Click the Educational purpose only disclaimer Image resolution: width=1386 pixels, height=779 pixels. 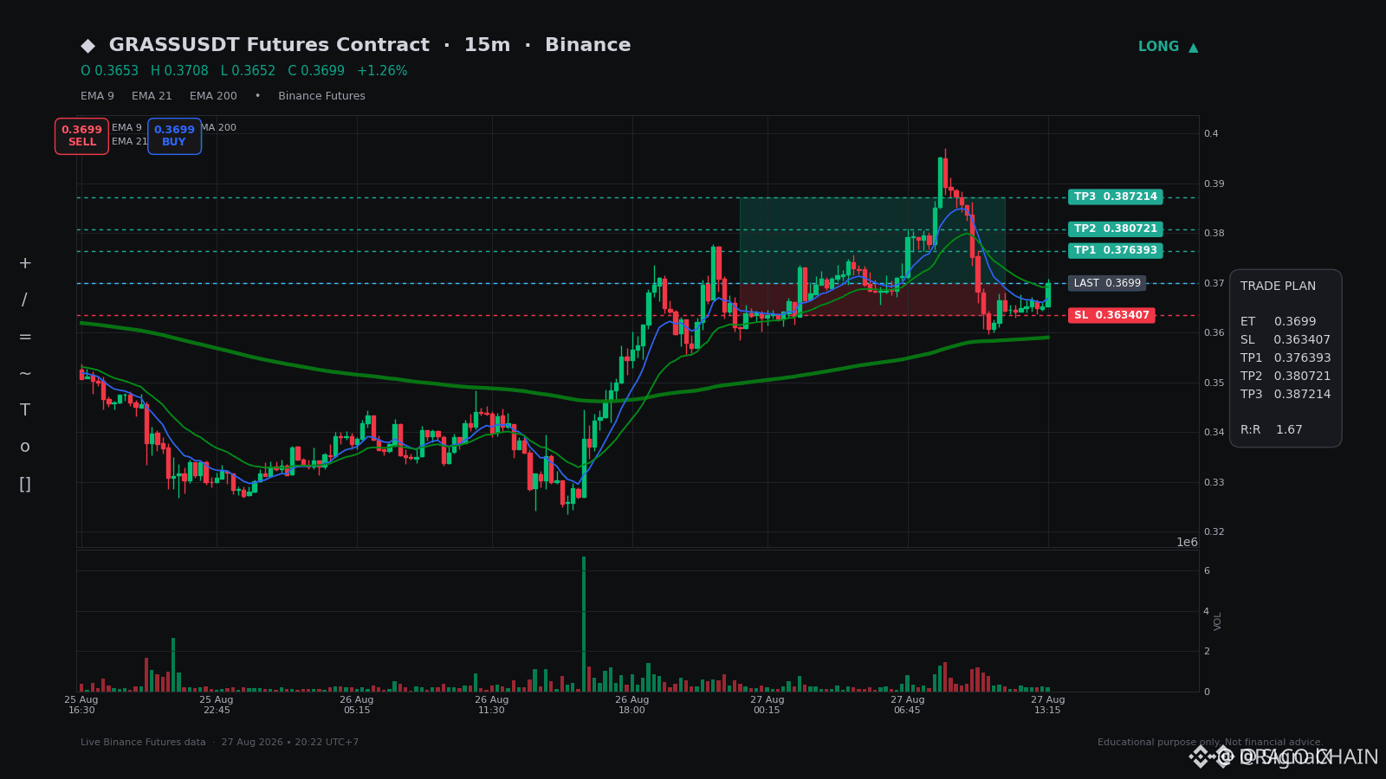tap(1210, 743)
